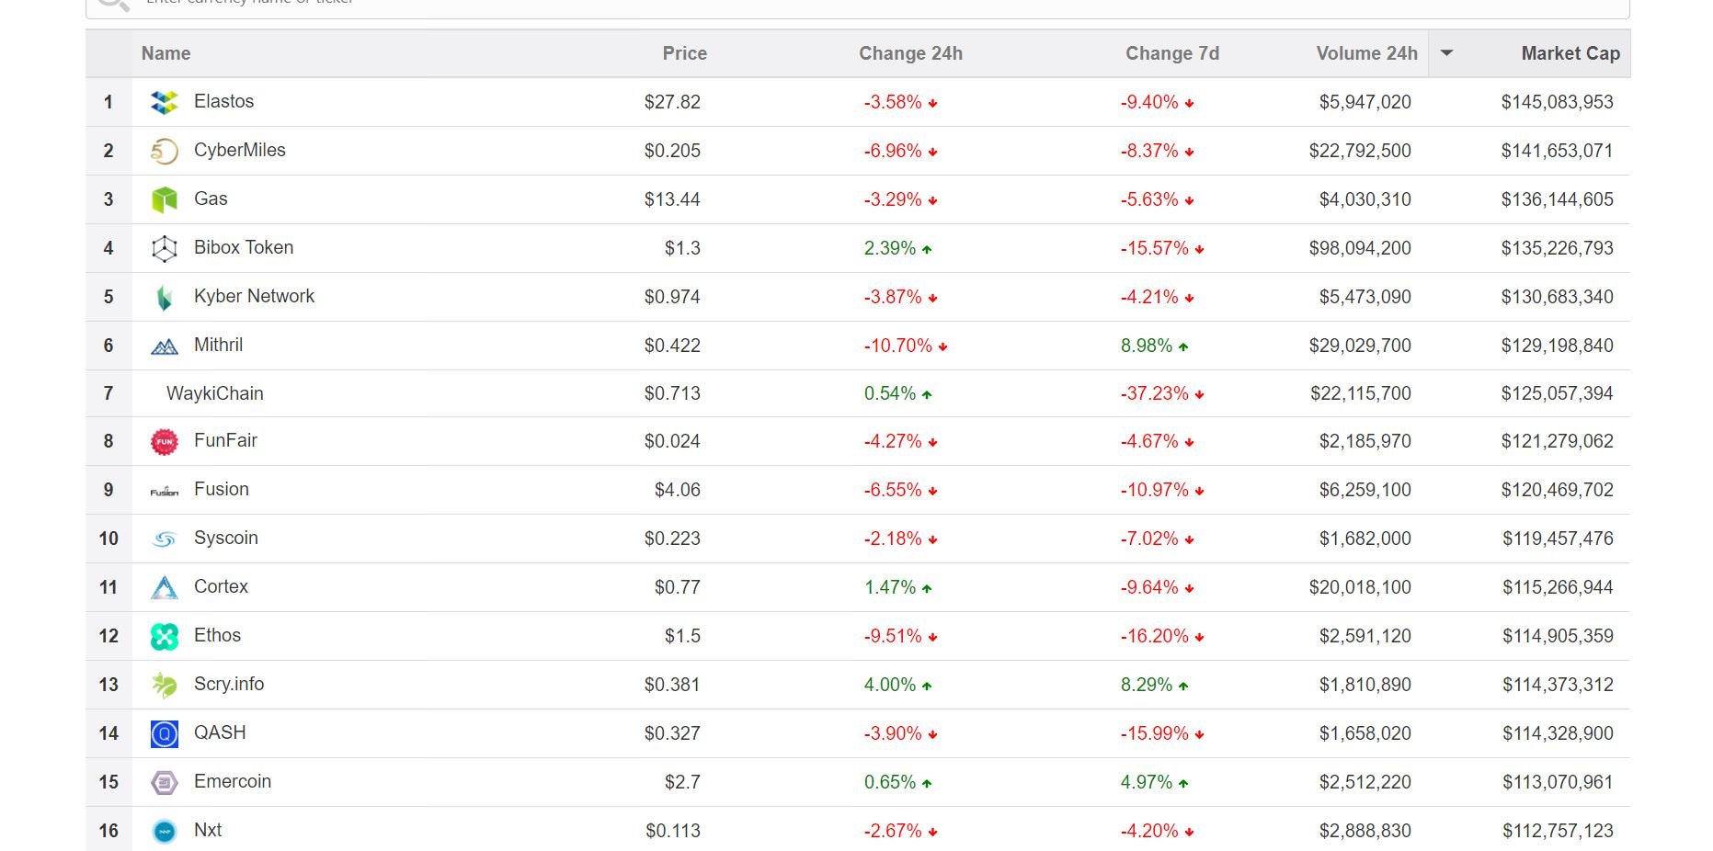
Task: Open the WaykiChain coin link
Action: 214,393
